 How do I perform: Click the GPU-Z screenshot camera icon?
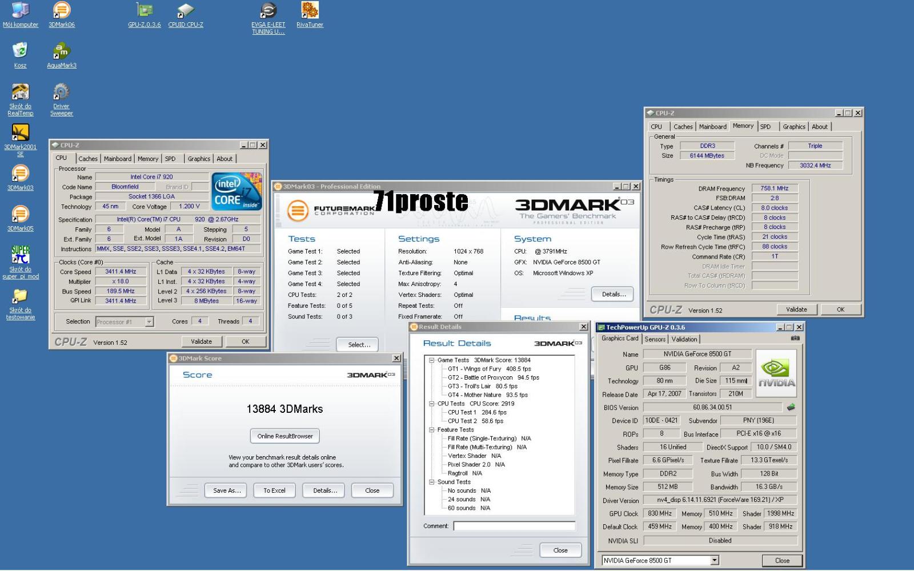[795, 338]
